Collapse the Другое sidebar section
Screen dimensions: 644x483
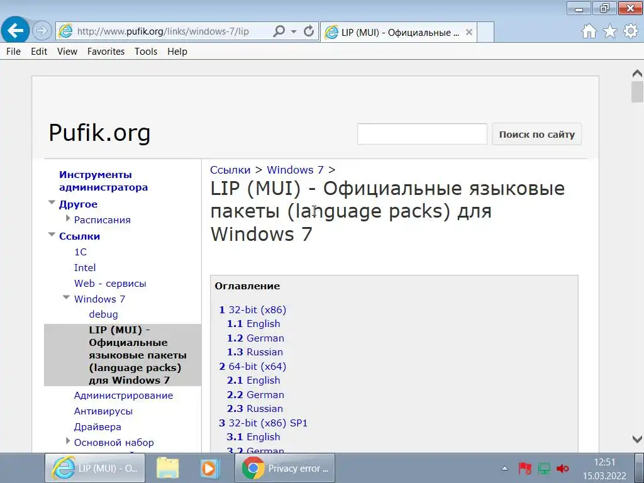[52, 203]
